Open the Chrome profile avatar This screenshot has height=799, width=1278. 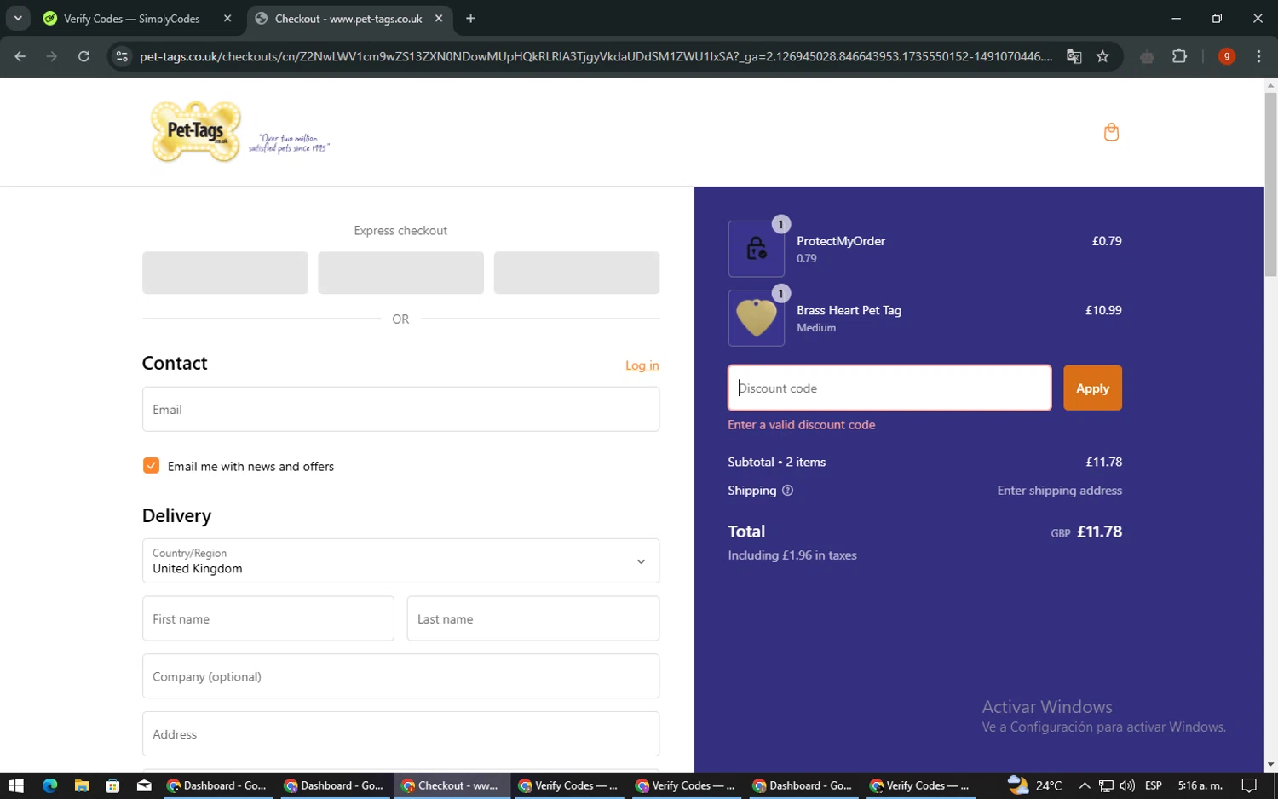(1227, 56)
